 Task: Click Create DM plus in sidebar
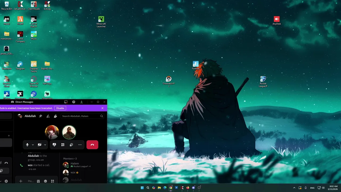(9, 135)
